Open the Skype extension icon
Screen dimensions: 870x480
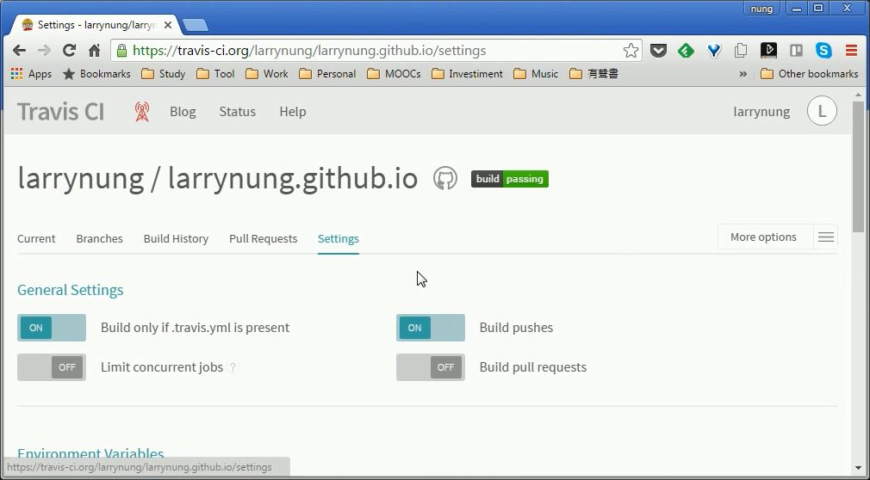point(824,51)
